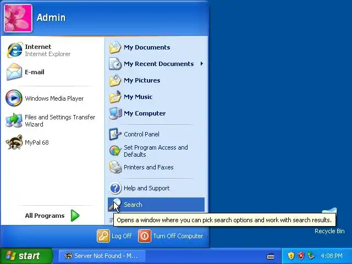This screenshot has width=352, height=264.
Task: Click Set Program Access and Defaults icon
Action: click(x=115, y=151)
